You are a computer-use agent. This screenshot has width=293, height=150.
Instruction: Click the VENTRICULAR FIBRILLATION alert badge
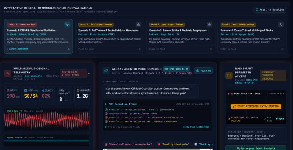point(73,74)
